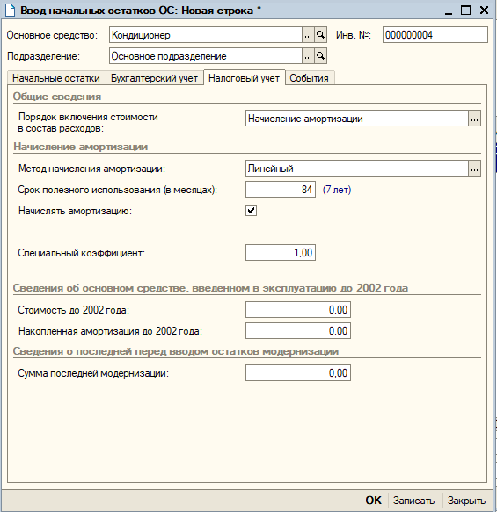The width and height of the screenshot is (497, 512).
Task: Close the window with the X button
Action: (484, 11)
